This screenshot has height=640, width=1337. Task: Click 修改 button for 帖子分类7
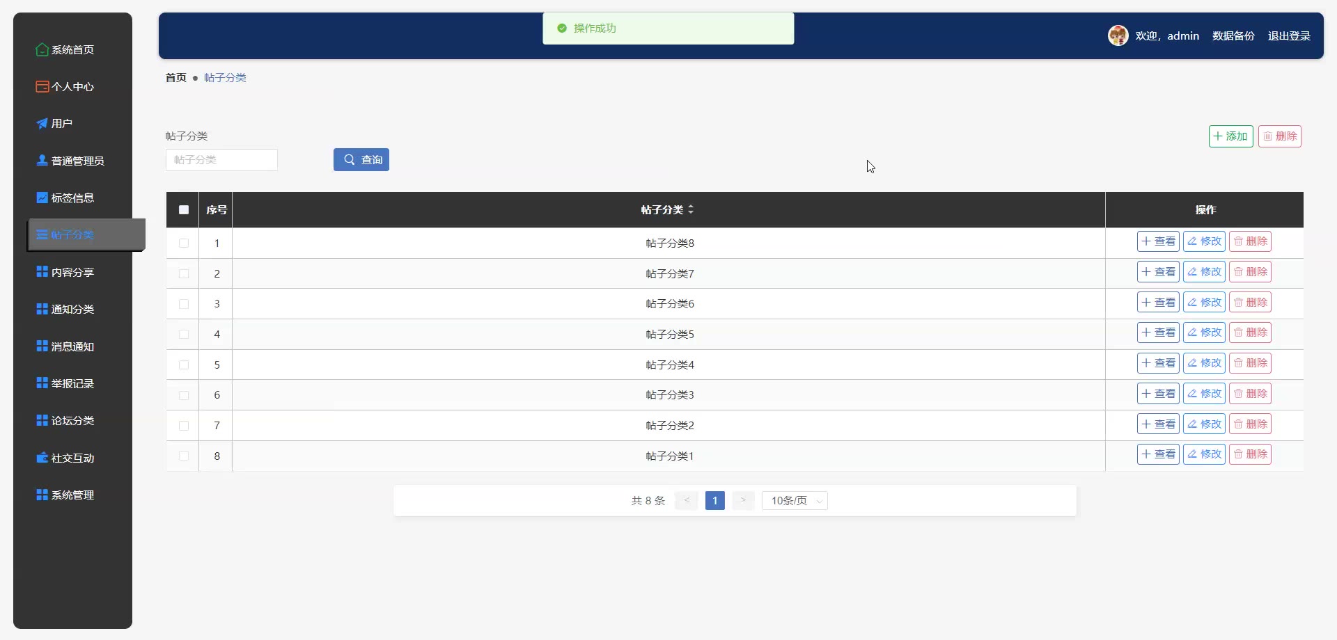(x=1204, y=272)
